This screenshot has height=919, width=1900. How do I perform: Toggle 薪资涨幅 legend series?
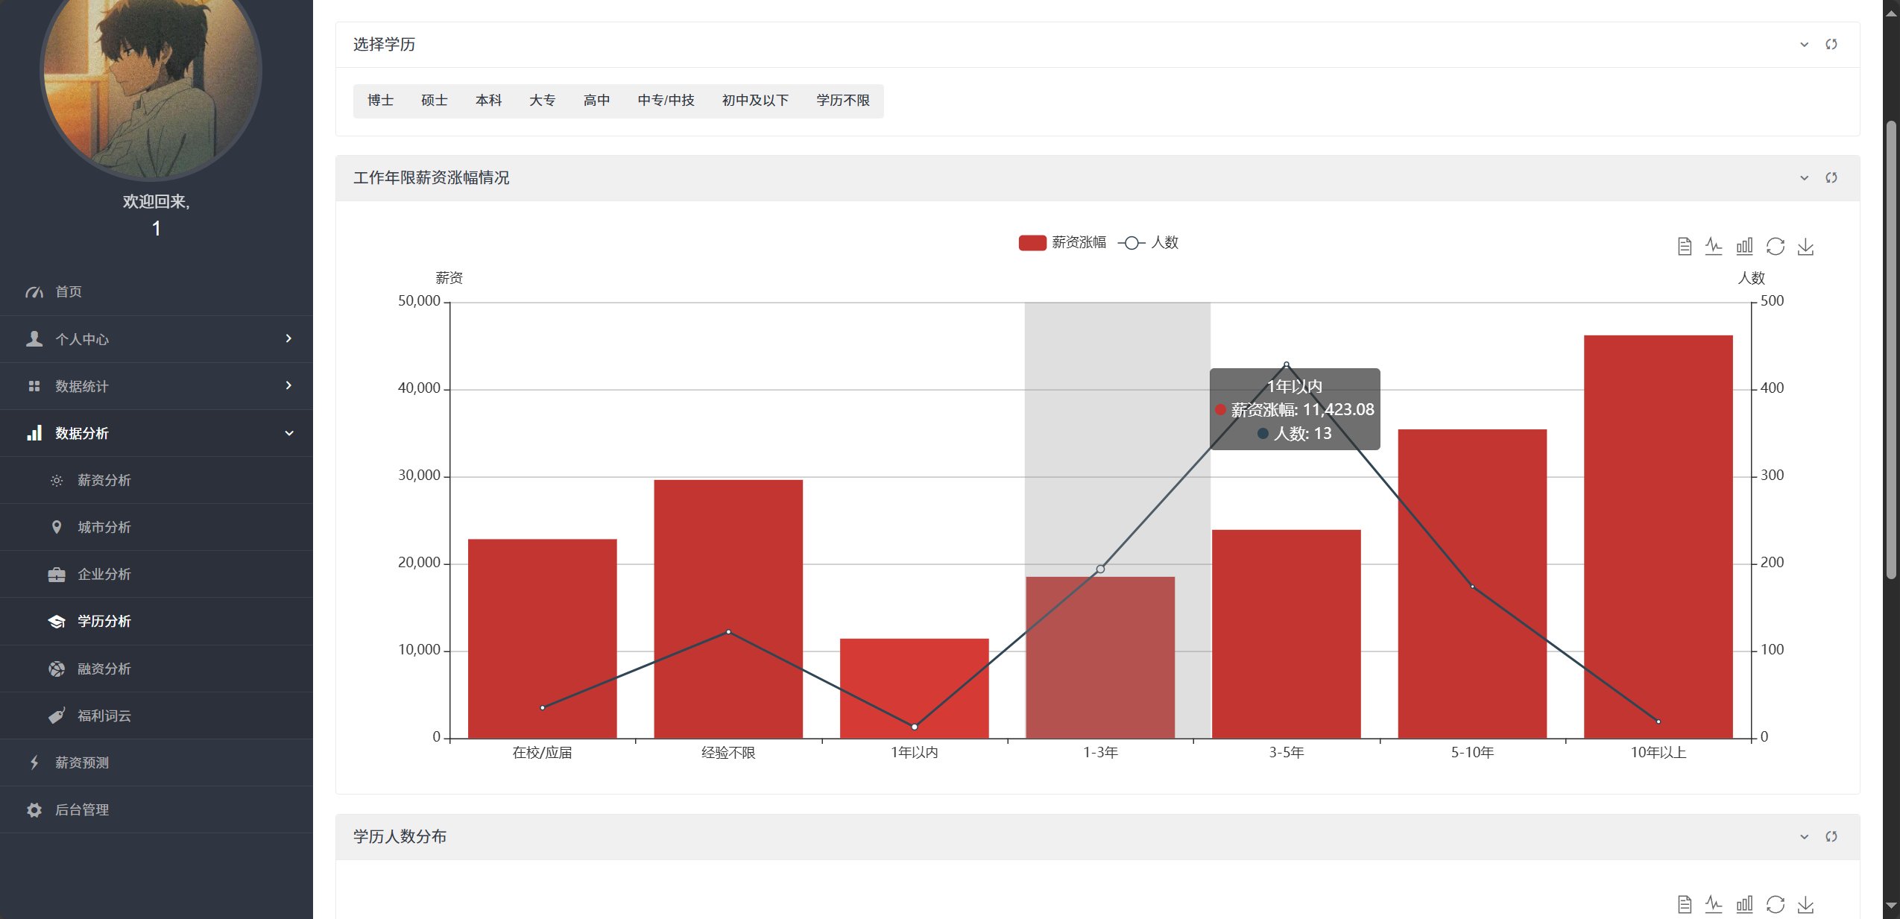pyautogui.click(x=1061, y=243)
